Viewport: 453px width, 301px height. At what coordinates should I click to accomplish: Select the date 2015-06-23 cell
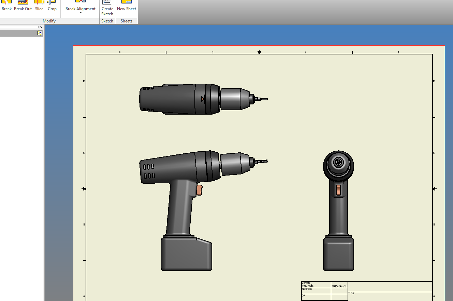click(338, 286)
